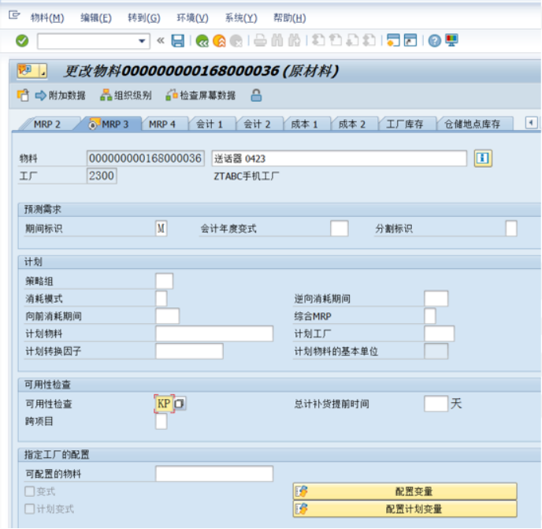This screenshot has height=529, width=542.
Task: Switch to the 成本 1 tab
Action: point(305,125)
